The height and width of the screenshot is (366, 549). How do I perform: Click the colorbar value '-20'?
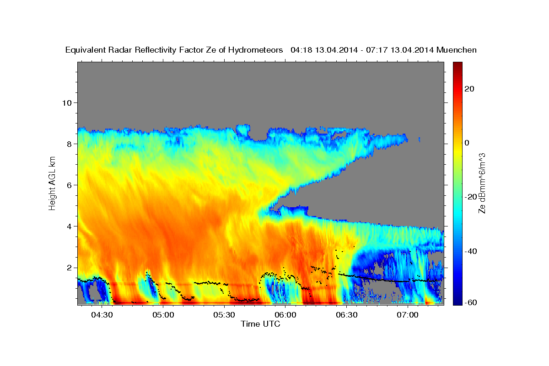(x=471, y=197)
